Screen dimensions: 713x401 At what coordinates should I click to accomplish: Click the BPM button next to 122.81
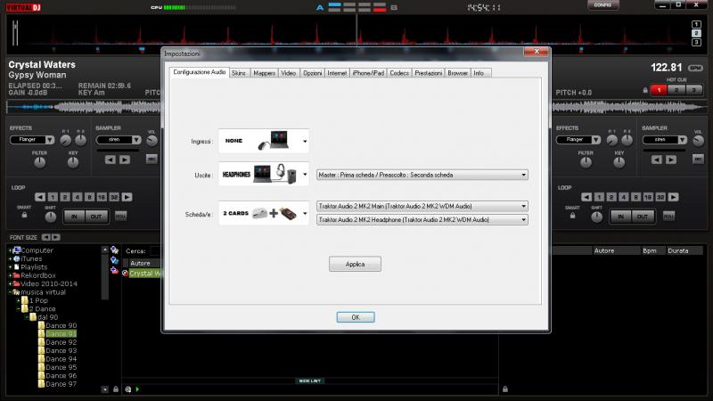695,69
